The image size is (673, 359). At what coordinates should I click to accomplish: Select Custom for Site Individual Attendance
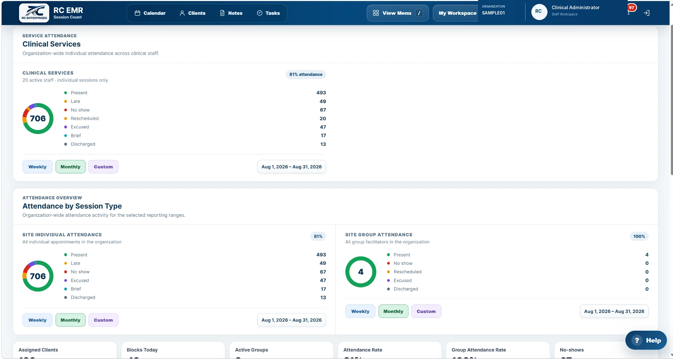tap(103, 320)
